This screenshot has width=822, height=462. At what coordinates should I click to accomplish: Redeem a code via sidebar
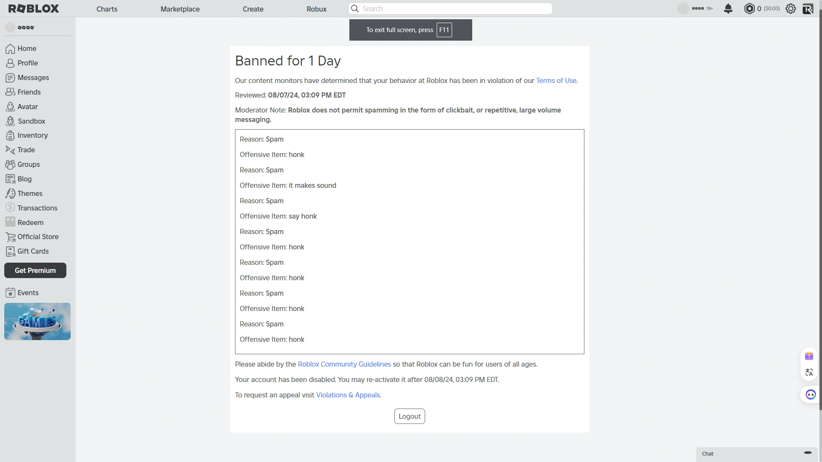coord(30,222)
